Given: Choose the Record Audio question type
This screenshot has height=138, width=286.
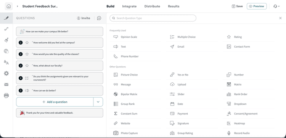Looking at the screenshot, I should [x=249, y=133].
